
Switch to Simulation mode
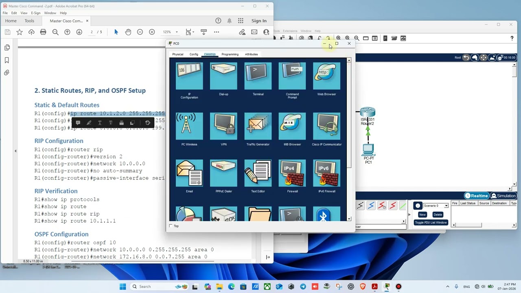[503, 196]
